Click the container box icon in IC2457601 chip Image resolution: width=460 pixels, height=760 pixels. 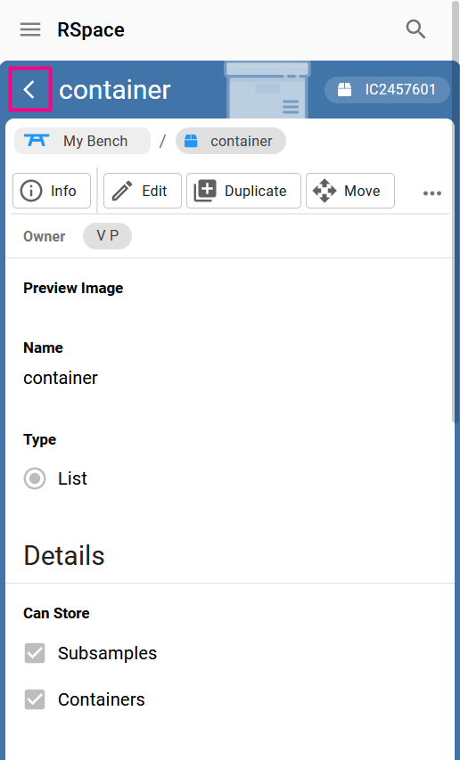pos(345,90)
